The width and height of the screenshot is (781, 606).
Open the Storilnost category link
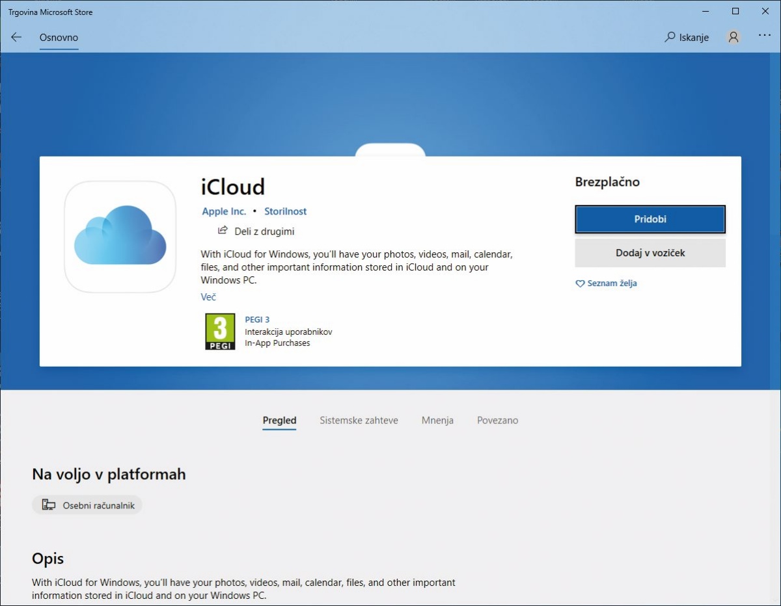285,211
